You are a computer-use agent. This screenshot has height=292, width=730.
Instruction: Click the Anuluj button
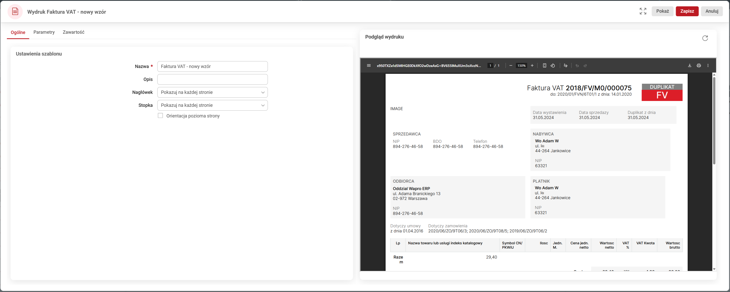(711, 11)
